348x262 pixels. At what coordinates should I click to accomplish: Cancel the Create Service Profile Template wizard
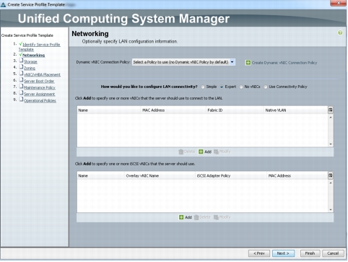click(333, 253)
